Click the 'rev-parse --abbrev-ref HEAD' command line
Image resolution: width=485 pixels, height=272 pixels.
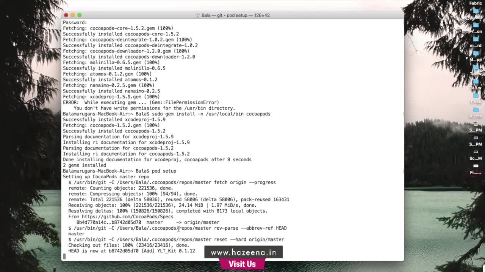tap(177, 228)
